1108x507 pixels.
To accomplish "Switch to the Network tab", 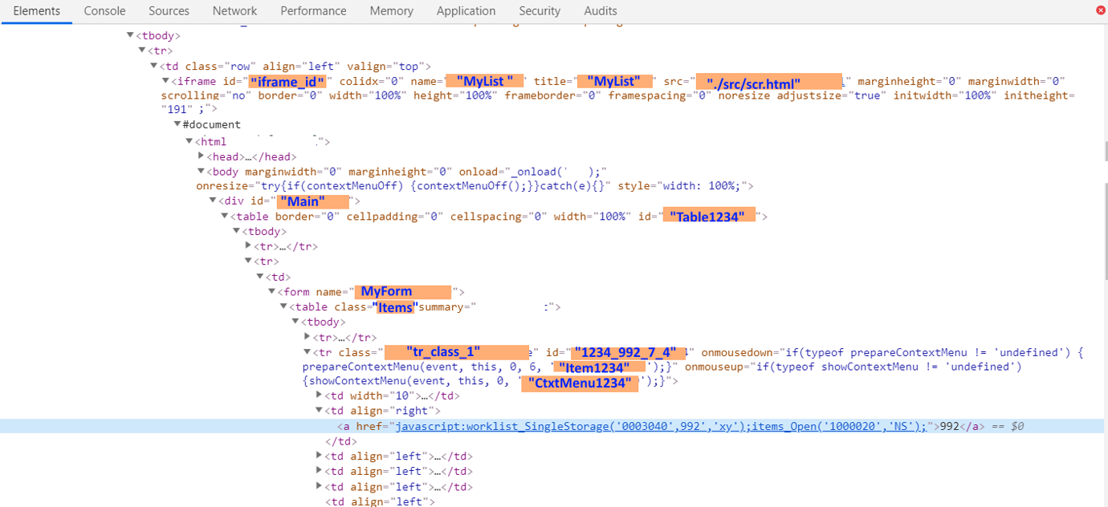I will point(234,10).
